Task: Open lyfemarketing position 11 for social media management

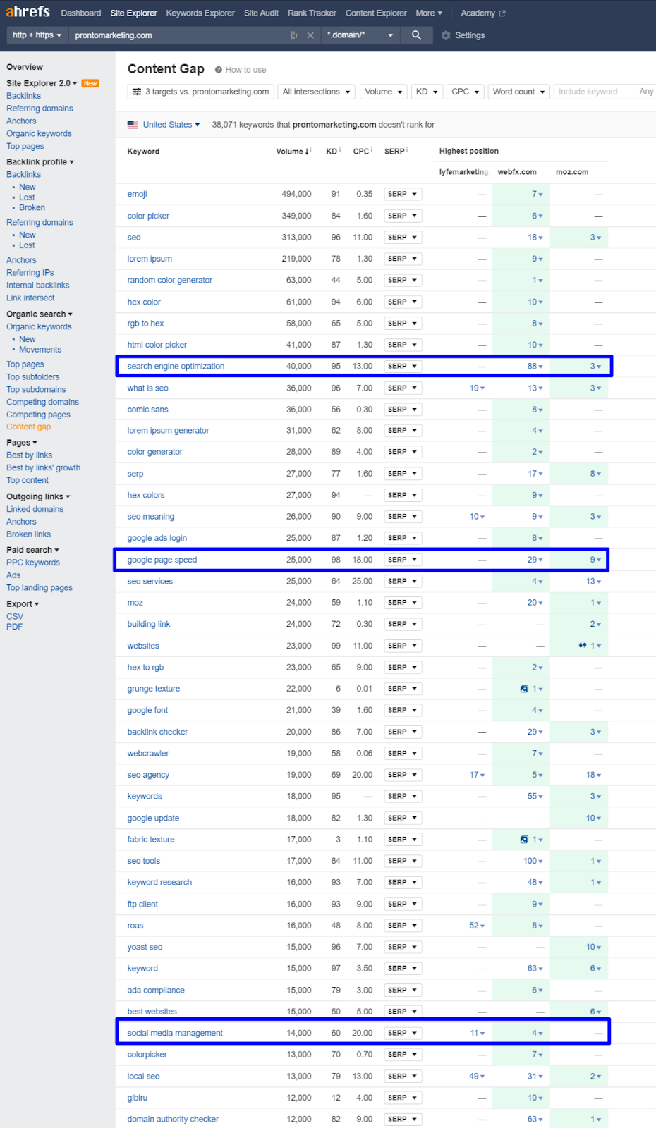Action: point(478,1034)
